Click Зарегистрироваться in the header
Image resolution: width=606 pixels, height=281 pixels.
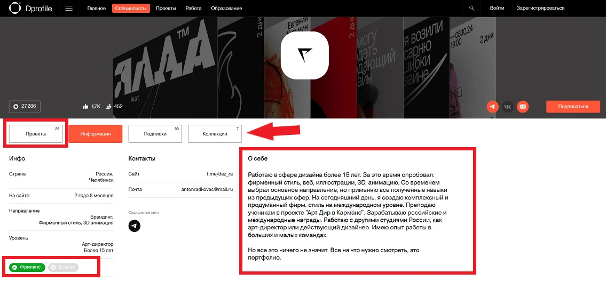(x=540, y=8)
